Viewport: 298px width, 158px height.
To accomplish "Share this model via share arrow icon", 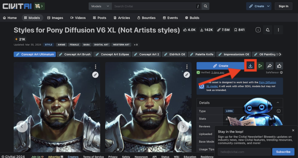I will pos(270,66).
